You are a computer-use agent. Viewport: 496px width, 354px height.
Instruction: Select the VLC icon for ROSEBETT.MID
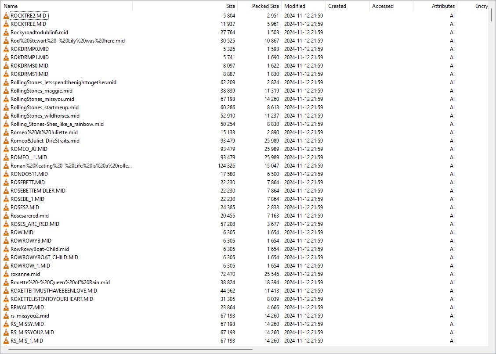coord(6,182)
